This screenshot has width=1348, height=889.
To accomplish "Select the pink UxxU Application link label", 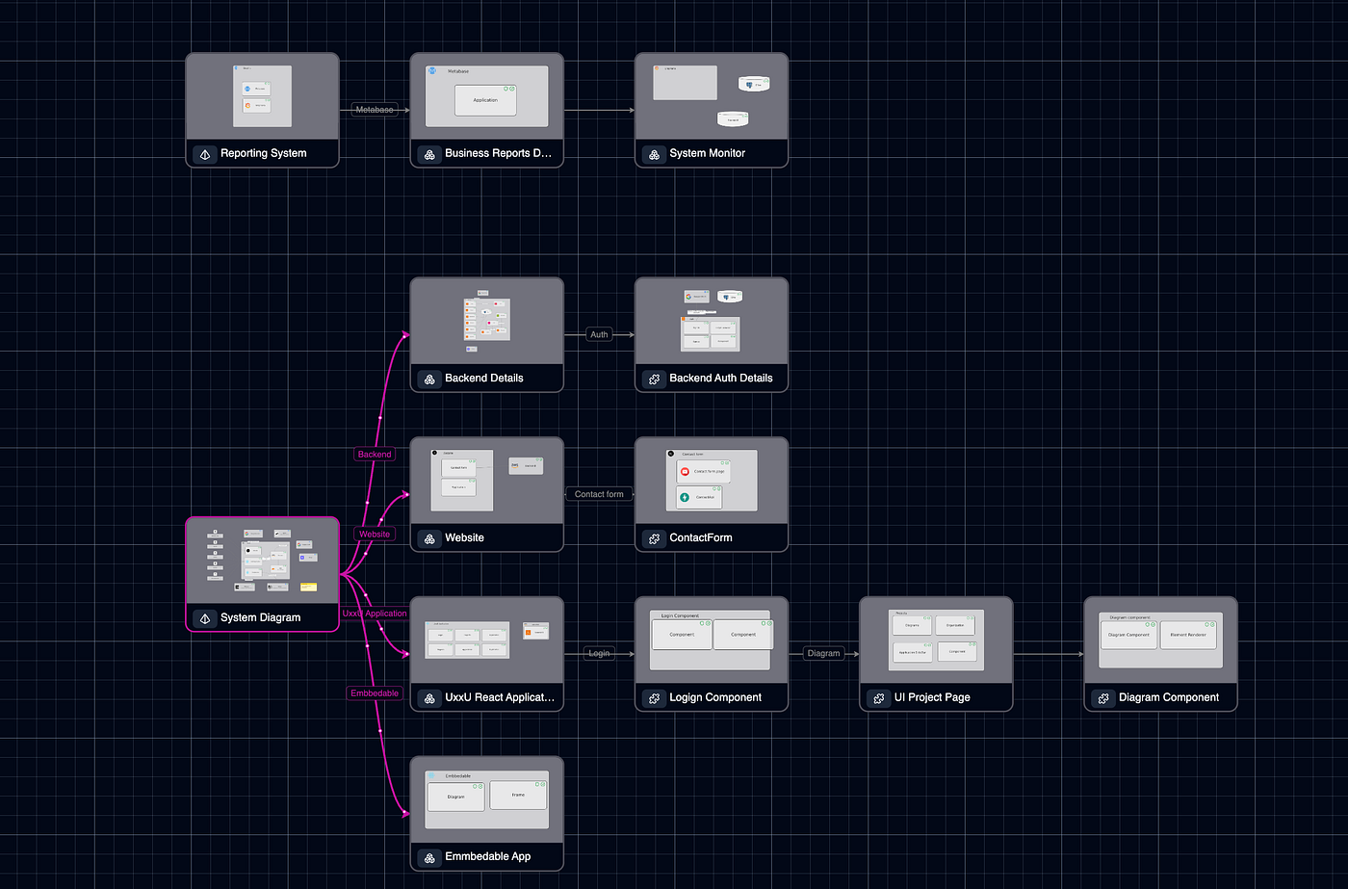I will click(x=375, y=614).
